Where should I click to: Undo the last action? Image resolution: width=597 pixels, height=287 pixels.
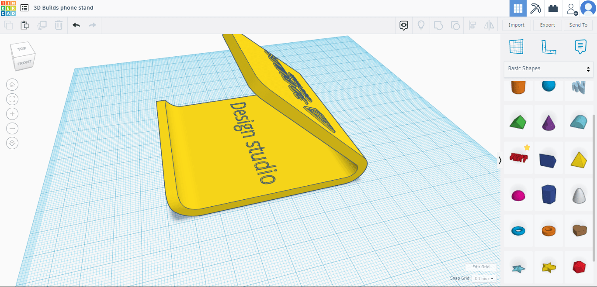[76, 25]
